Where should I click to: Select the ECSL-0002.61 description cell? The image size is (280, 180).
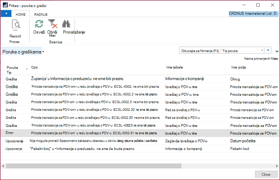click(94, 133)
